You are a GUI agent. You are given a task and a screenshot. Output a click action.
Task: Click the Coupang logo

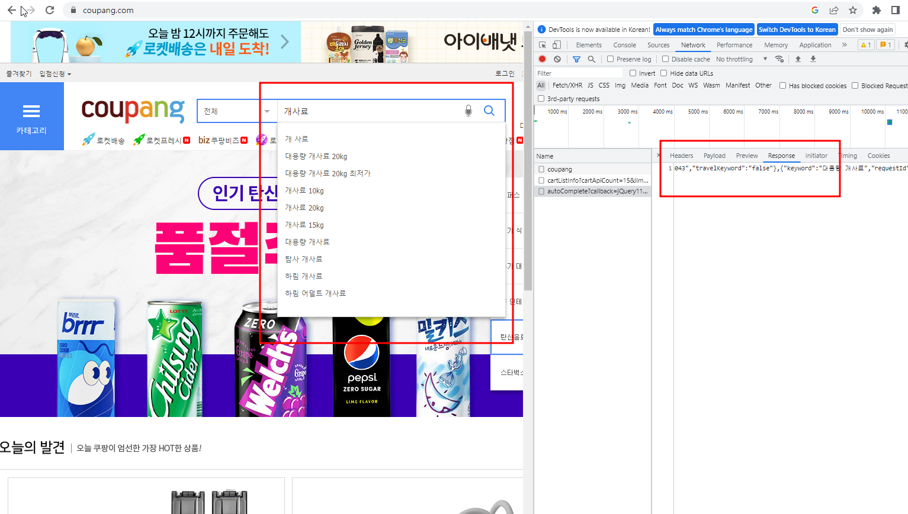tap(133, 110)
